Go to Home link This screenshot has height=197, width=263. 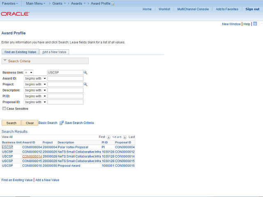point(147,9)
